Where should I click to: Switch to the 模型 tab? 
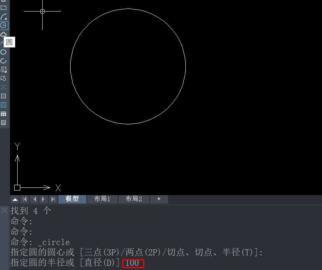click(72, 199)
